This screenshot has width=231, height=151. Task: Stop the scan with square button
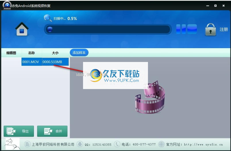(192, 29)
